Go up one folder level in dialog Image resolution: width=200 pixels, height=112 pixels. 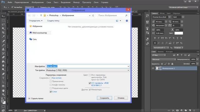tap(41, 15)
